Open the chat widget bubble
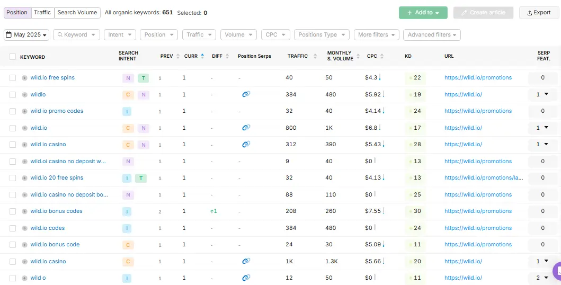This screenshot has width=561, height=285. point(557,271)
